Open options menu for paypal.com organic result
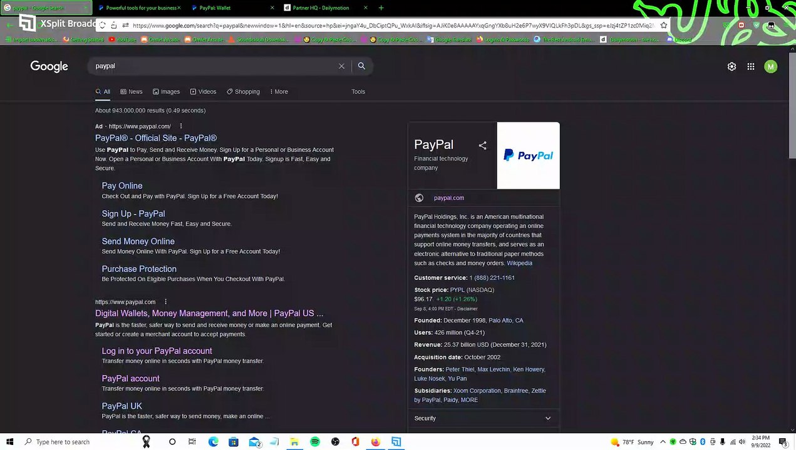Viewport: 796px width, 450px height. 165,302
